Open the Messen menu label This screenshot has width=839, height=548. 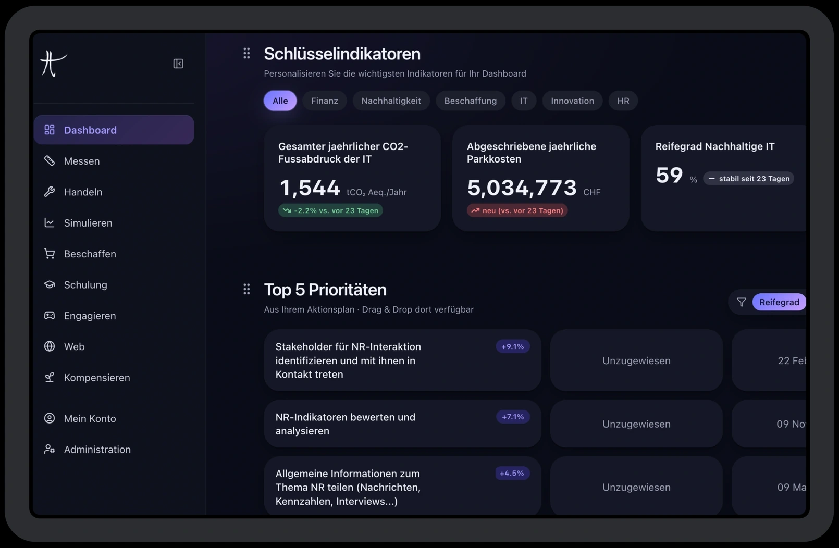[82, 161]
